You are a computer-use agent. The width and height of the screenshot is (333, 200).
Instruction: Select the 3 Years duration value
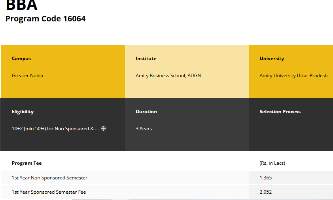144,129
